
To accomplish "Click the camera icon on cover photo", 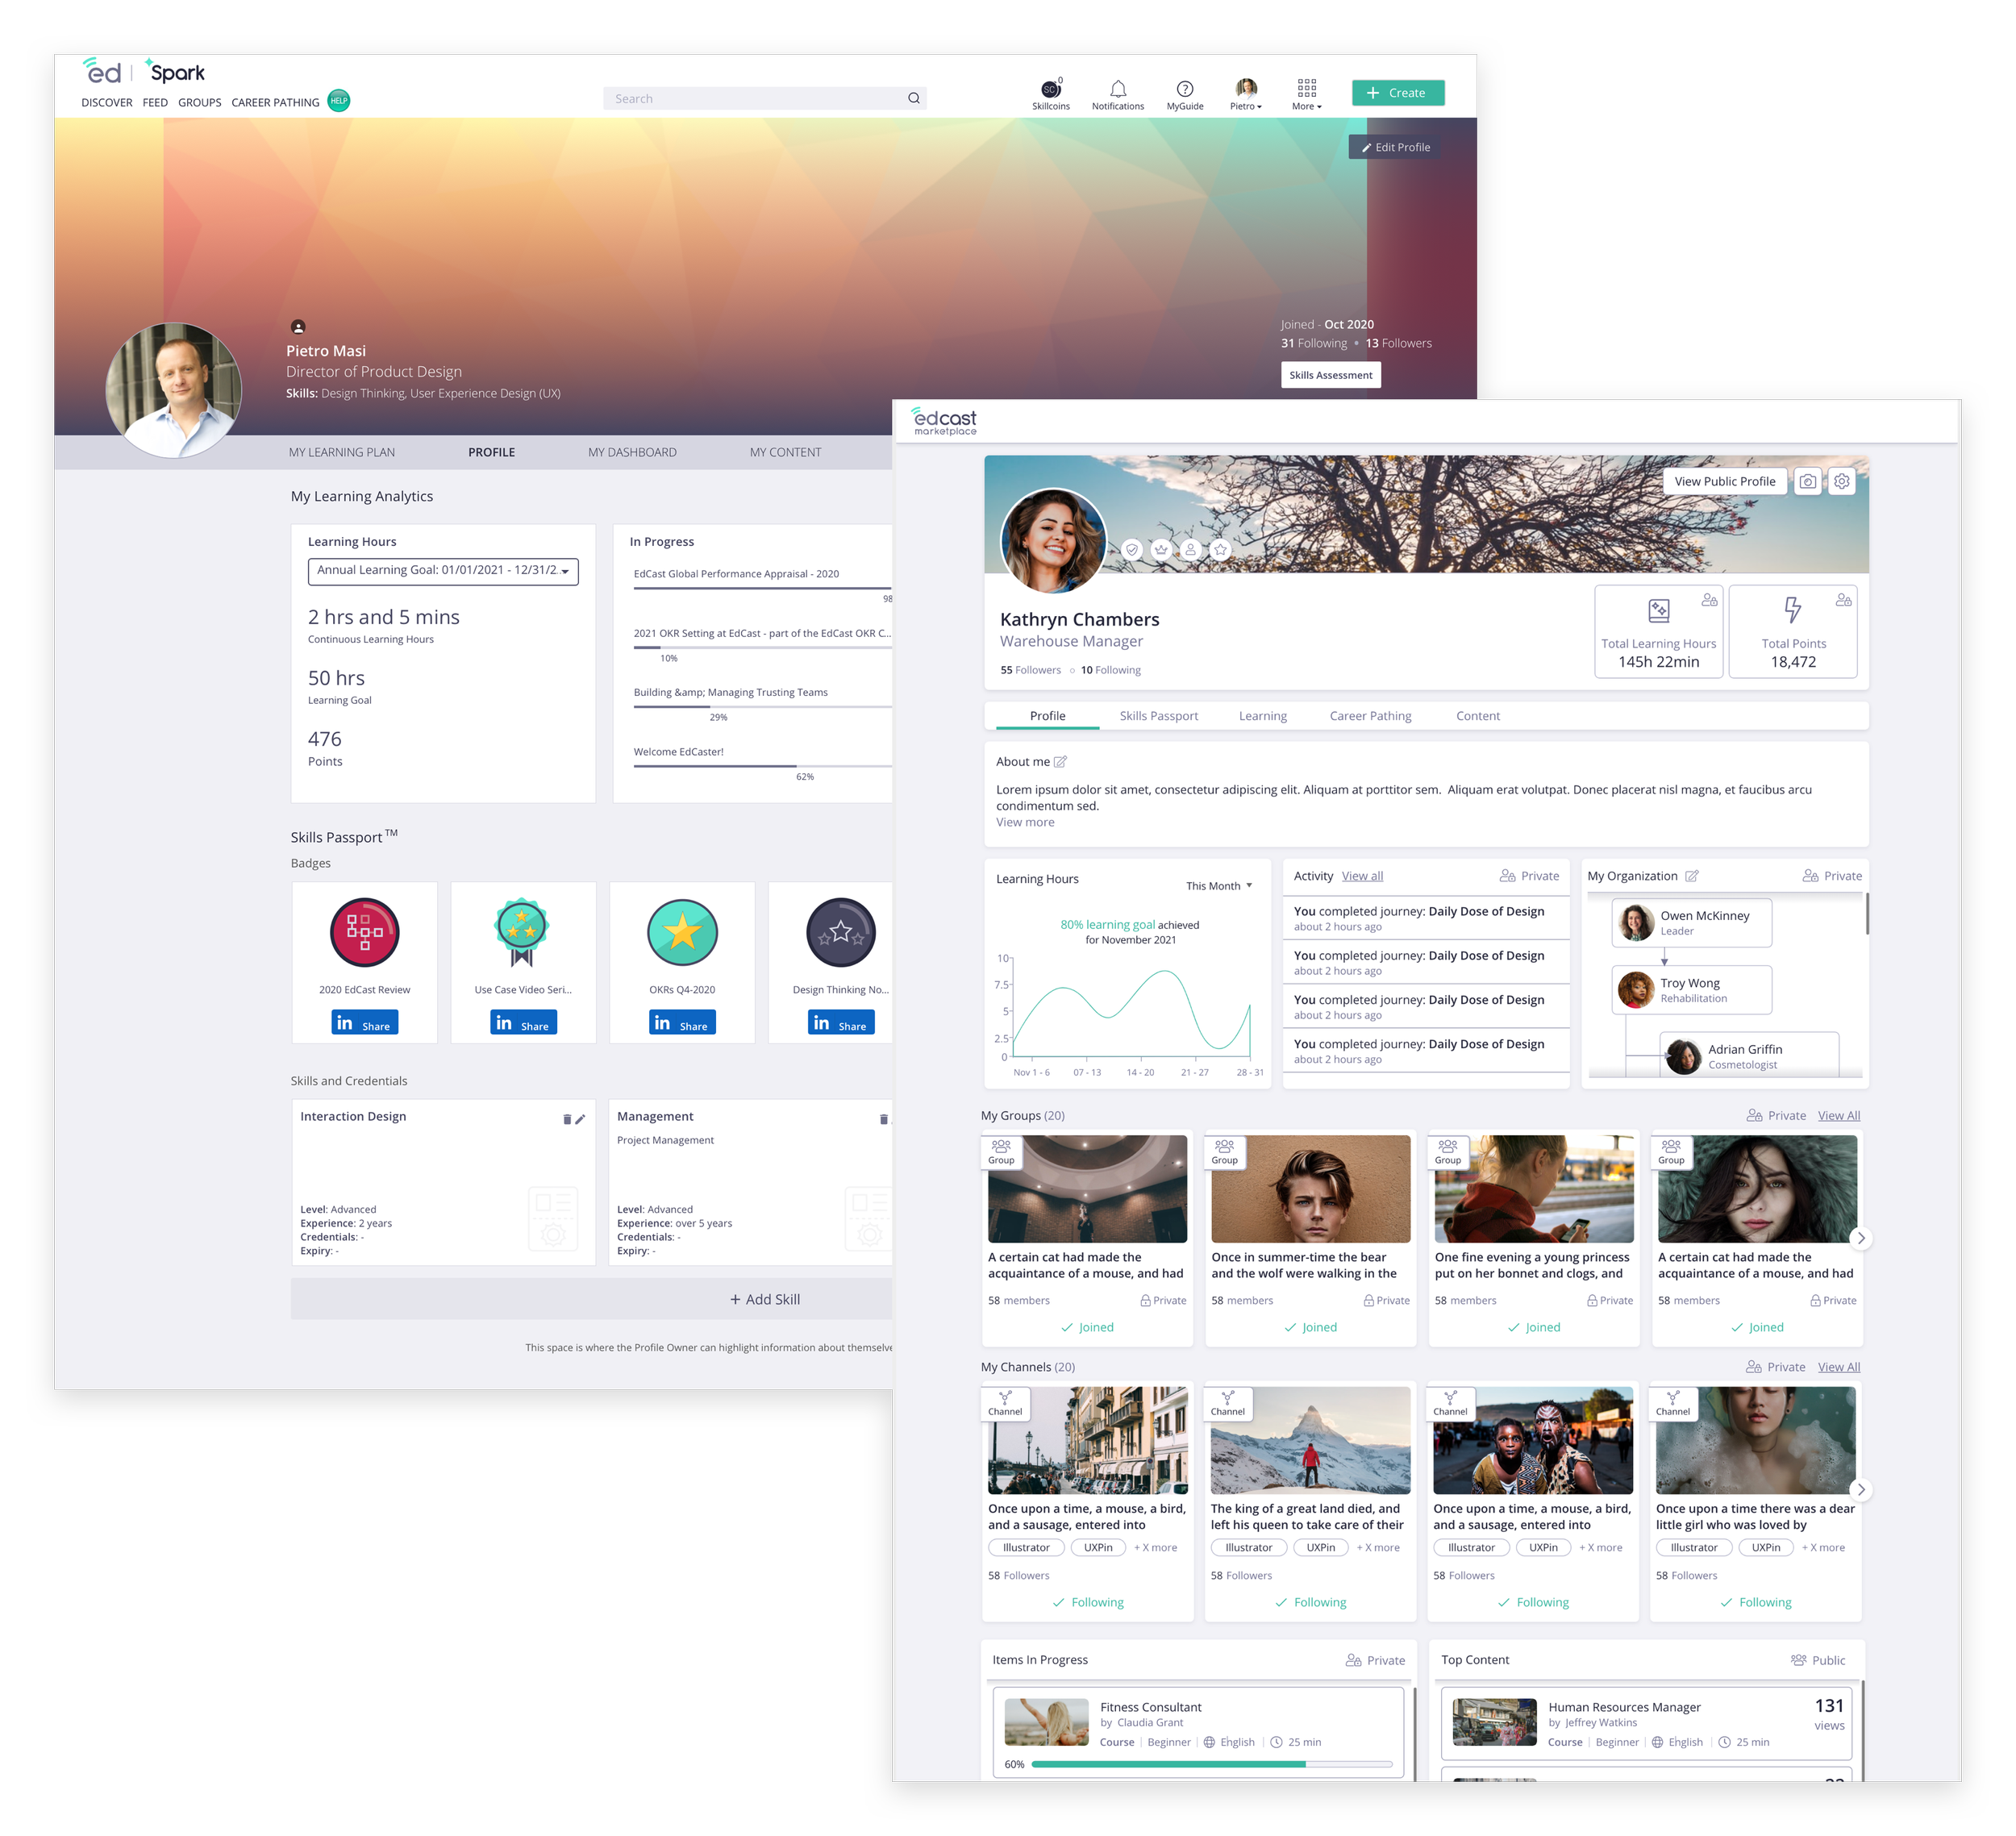I will tap(1807, 482).
